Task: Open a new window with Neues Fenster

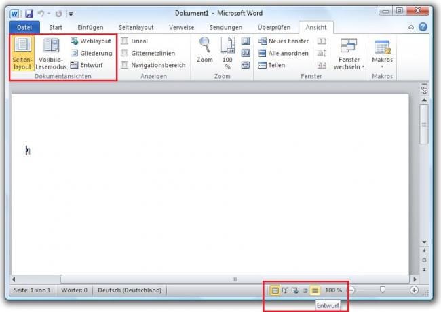Action: (284, 41)
